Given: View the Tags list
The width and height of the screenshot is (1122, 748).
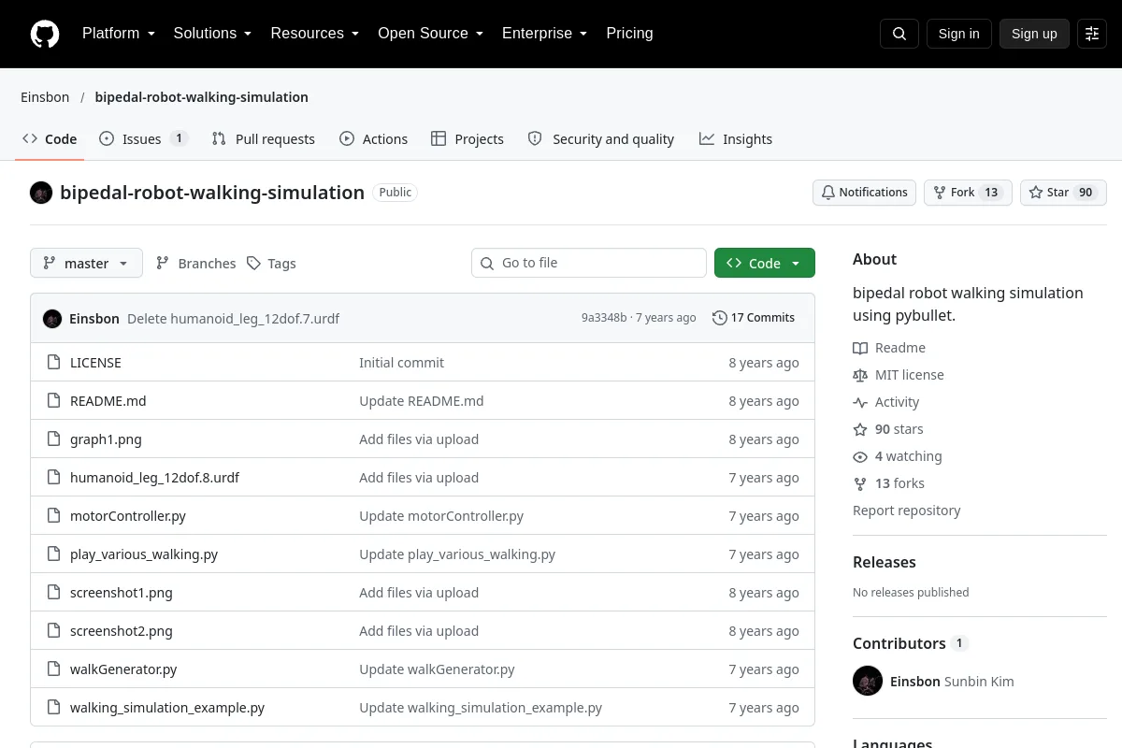Looking at the screenshot, I should [271, 264].
